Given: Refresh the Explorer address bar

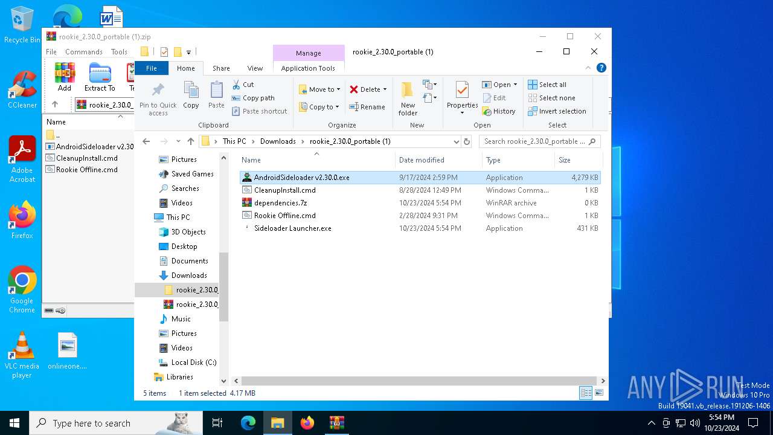Looking at the screenshot, I should coord(466,141).
